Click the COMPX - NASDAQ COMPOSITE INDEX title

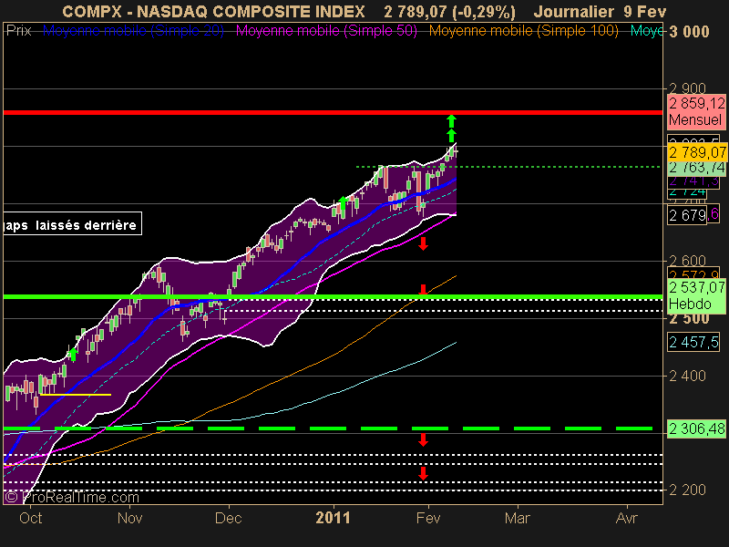[x=213, y=12]
